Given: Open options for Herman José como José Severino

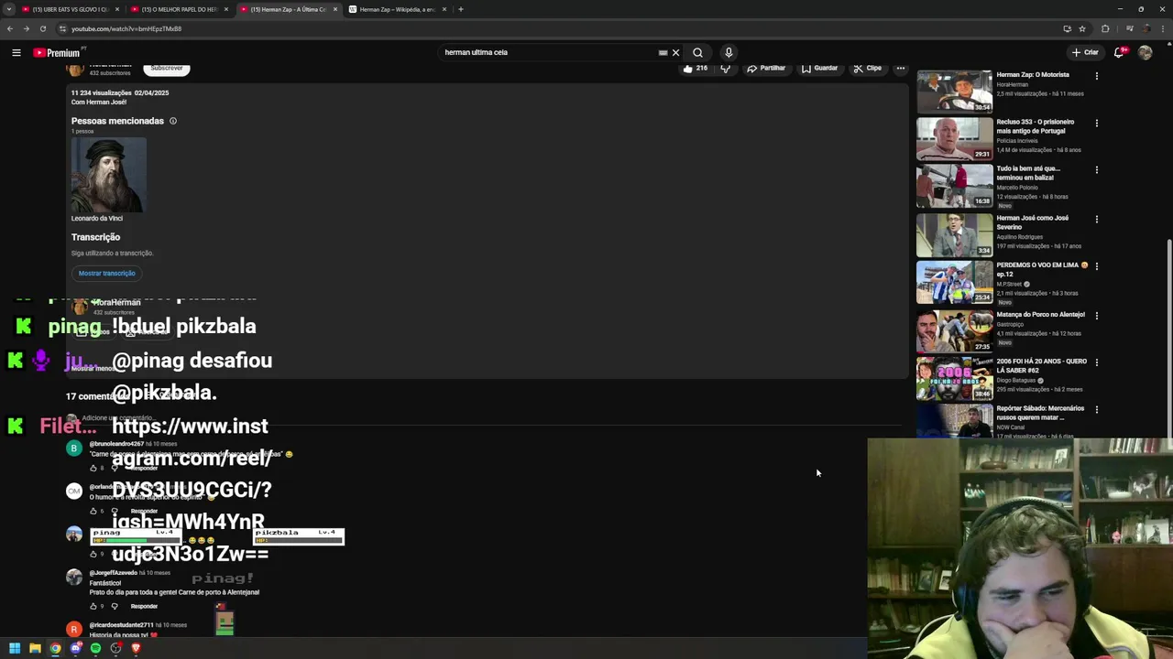Looking at the screenshot, I should 1096,220.
